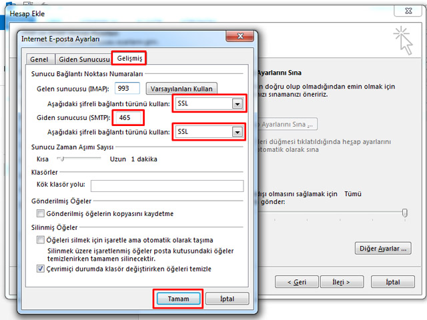Confirm settings with the Tamam button
This screenshot has width=427, height=320.
point(178,299)
